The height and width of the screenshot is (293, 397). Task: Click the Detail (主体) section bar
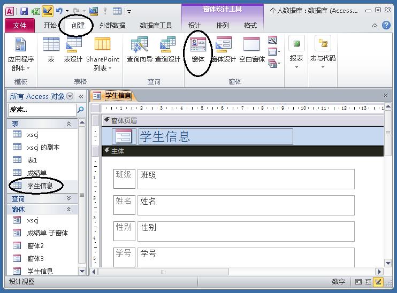tap(243, 151)
